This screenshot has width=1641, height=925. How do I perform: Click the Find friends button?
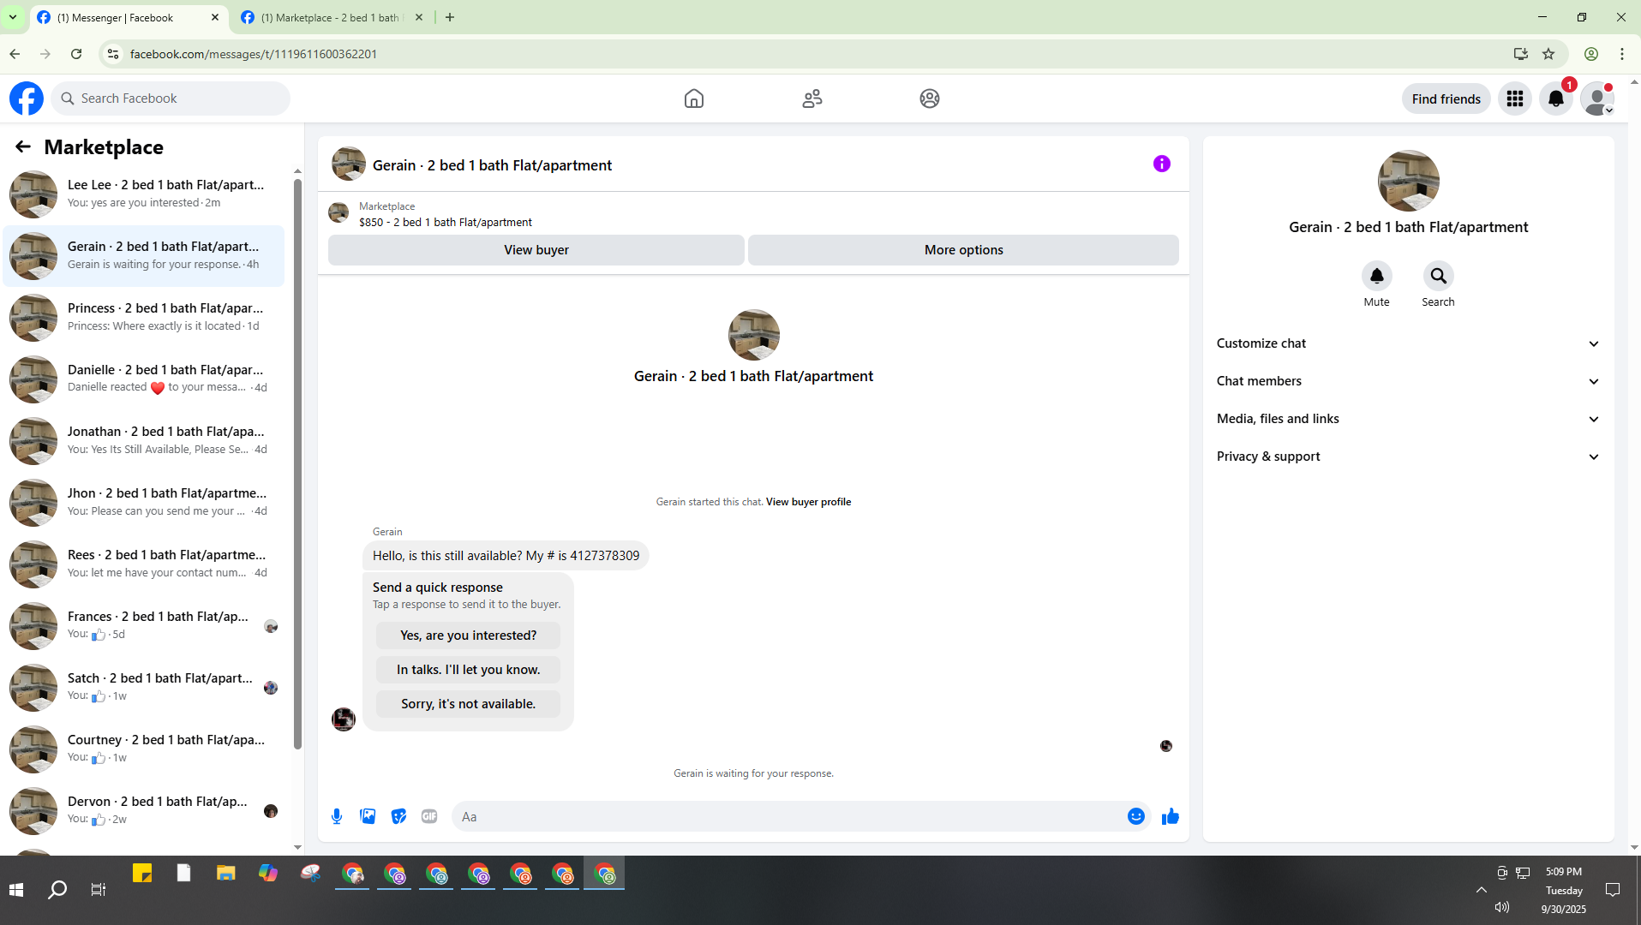[1446, 98]
